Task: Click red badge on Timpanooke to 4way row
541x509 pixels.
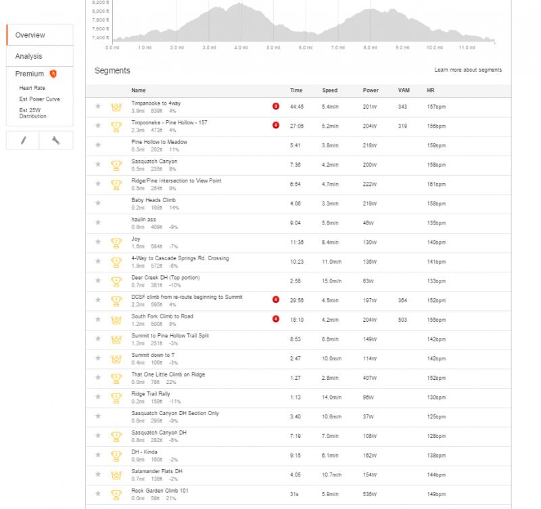Action: (x=276, y=106)
